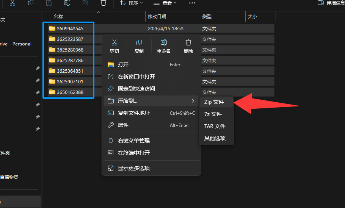Image resolution: width=345 pixels, height=208 pixels.
Task: Click the 文件夹 type cell of 3609943545
Action: coord(209,29)
